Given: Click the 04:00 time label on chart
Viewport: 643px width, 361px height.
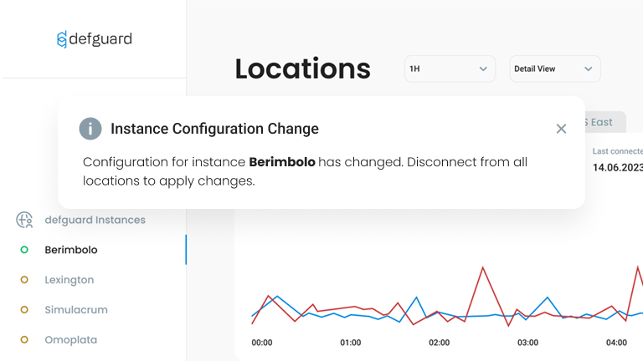Looking at the screenshot, I should click(x=616, y=343).
